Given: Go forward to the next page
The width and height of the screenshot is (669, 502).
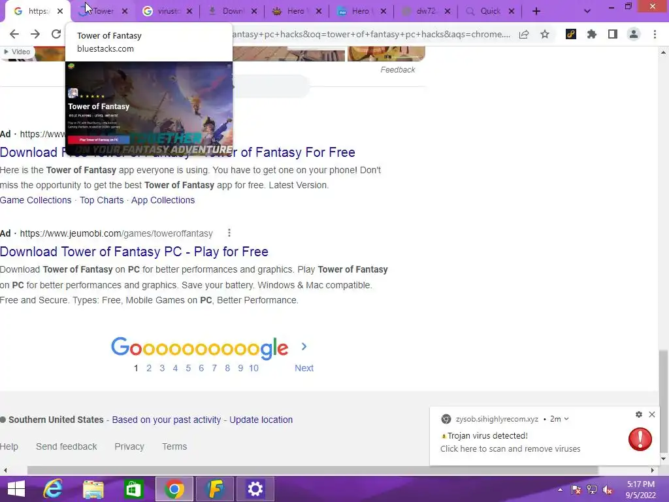Looking at the screenshot, I should pyautogui.click(x=35, y=34).
